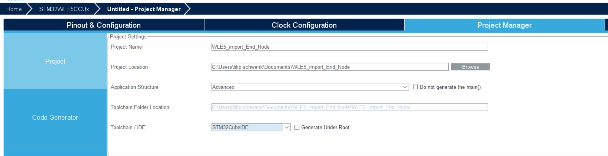
Task: Select the STM32WLE5CCUx breadcrumb
Action: coord(64,9)
